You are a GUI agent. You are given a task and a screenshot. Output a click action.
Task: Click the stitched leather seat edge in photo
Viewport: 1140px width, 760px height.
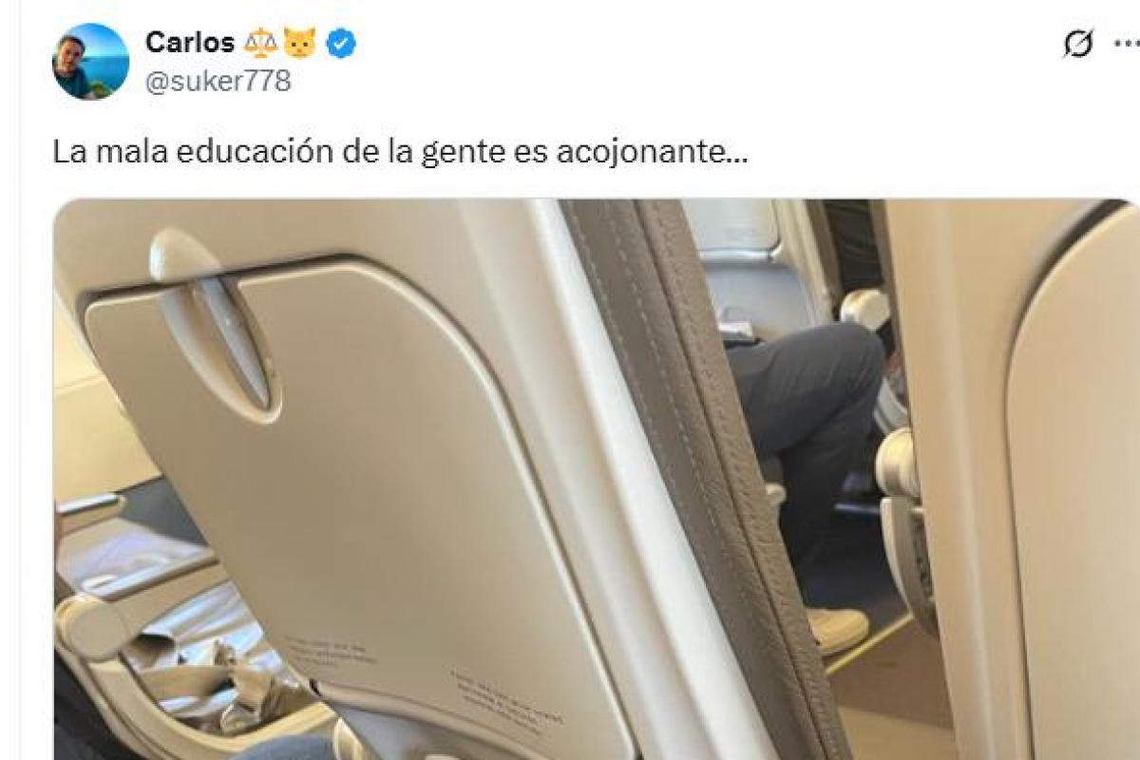tap(703, 475)
